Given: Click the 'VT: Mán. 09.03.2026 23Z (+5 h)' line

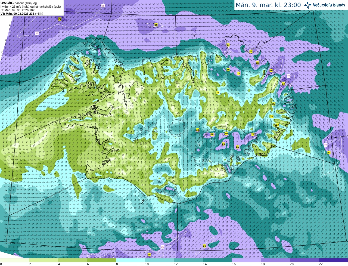Looking at the screenshot, I should [22, 14].
